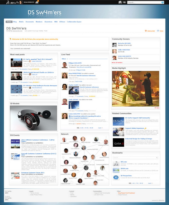Open the tinyurl link in Philippe's post
The height and width of the screenshot is (205, 169).
[x=84, y=67]
